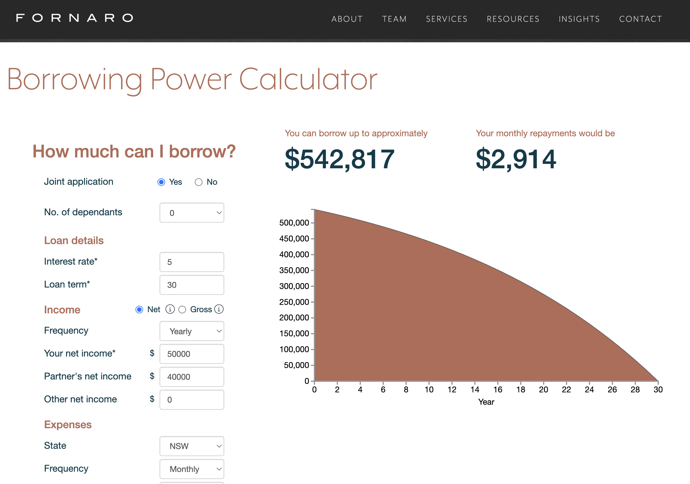Click the Team navigation link
Viewport: 690px width, 484px height.
(x=394, y=19)
